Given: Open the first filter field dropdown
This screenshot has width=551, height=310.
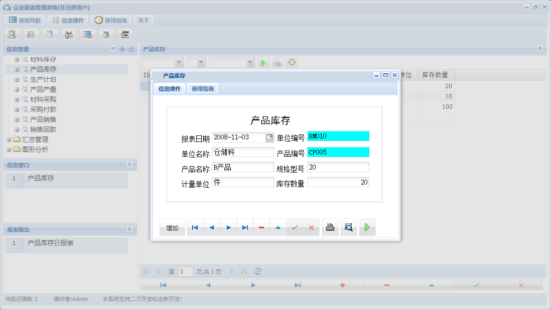Looking at the screenshot, I should coord(179,62).
